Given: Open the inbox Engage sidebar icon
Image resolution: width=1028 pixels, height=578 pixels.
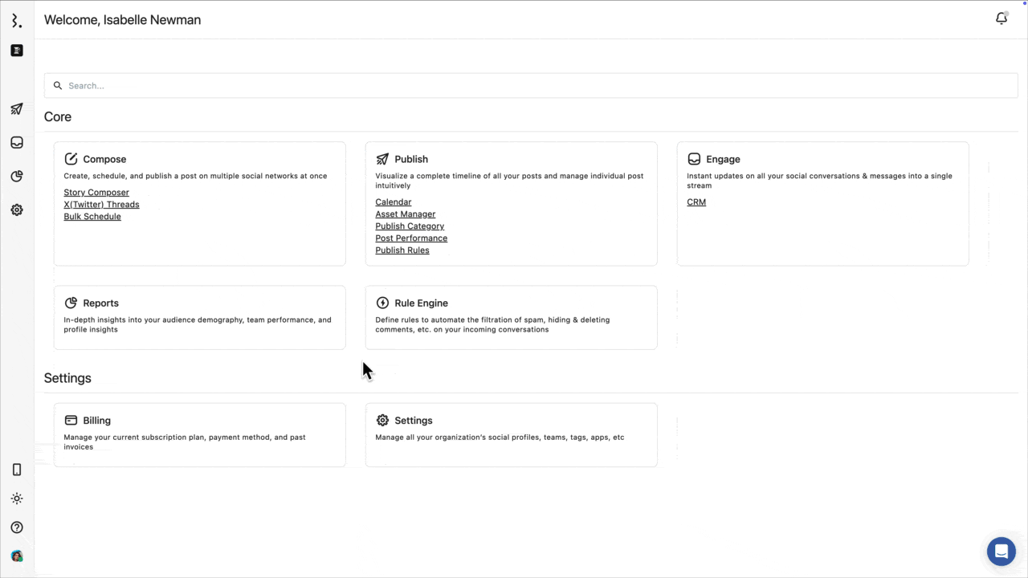Looking at the screenshot, I should (x=17, y=143).
